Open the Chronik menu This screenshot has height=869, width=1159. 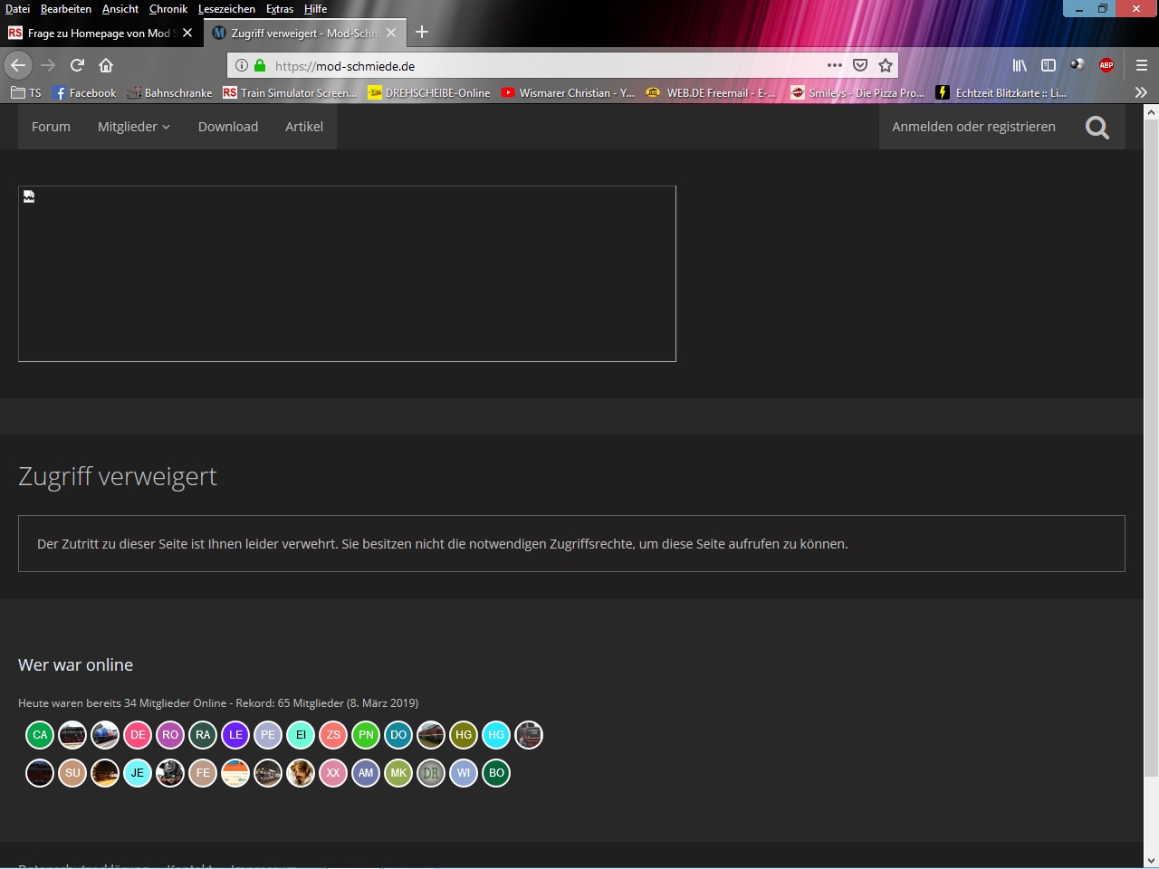coord(168,8)
